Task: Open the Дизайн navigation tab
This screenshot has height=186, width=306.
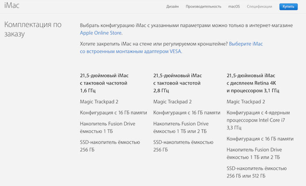Action: click(x=172, y=6)
